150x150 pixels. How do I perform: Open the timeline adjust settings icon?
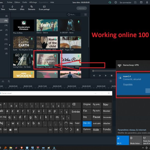pyautogui.click(x=9, y=81)
